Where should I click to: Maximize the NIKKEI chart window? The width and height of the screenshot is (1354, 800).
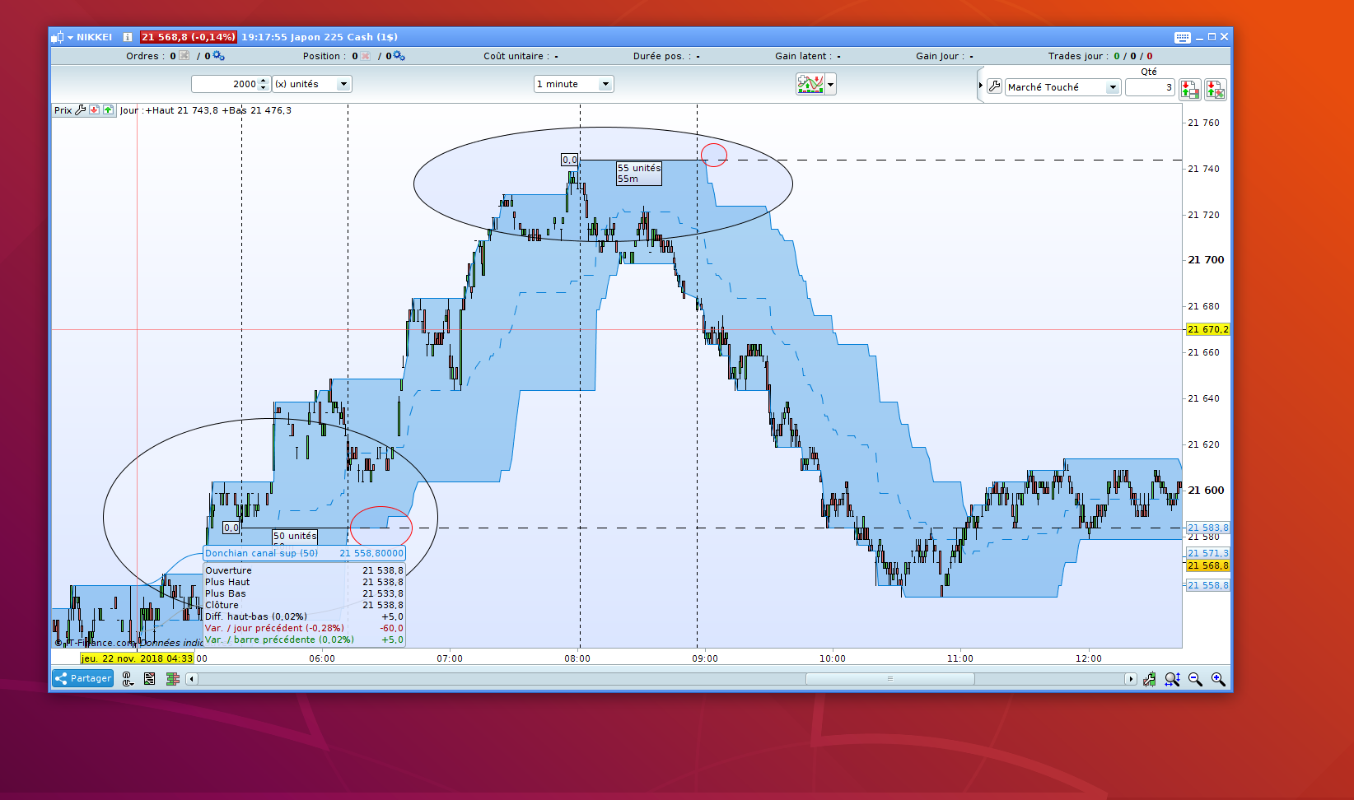1212,37
